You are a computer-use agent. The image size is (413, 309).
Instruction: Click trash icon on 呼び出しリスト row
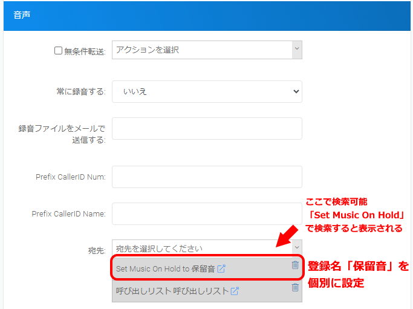tap(295, 287)
